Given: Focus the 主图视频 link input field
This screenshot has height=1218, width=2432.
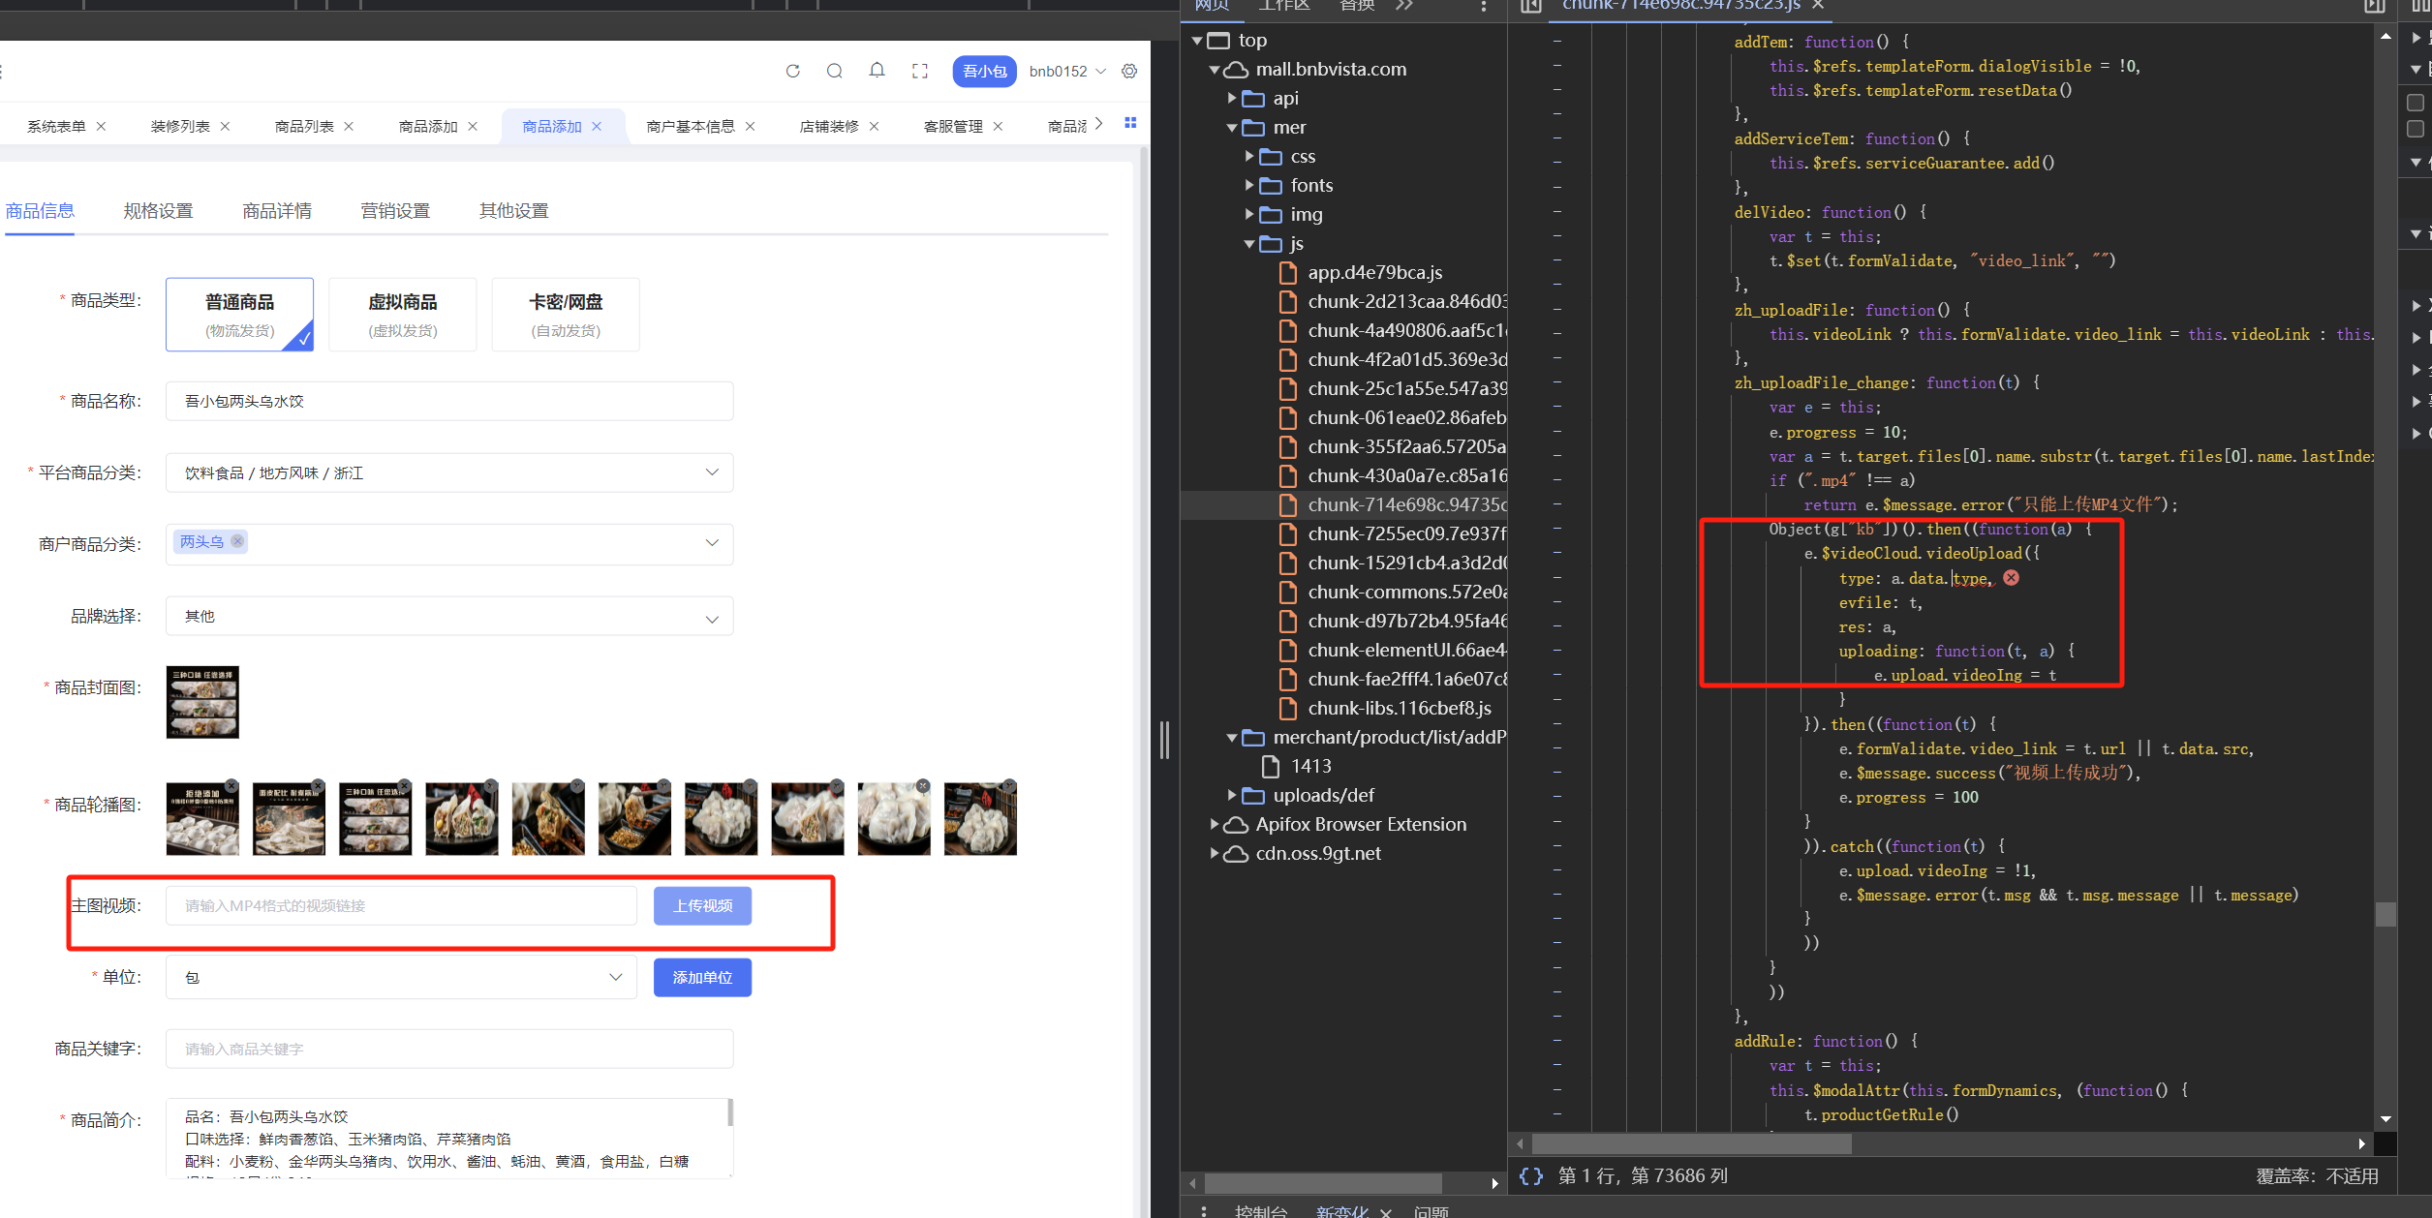Looking at the screenshot, I should 401,905.
